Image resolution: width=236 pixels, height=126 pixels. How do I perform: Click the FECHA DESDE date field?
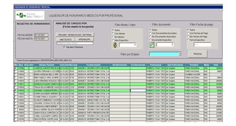41,35
